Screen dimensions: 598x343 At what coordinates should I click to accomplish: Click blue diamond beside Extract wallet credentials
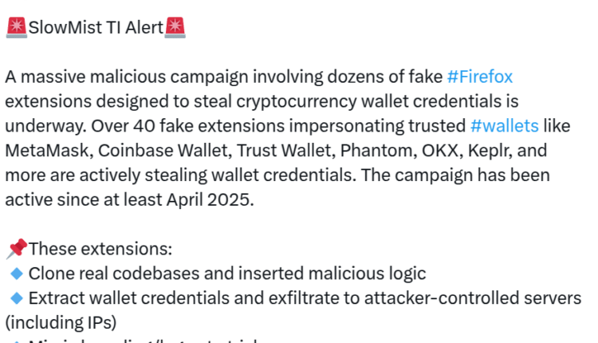(x=17, y=298)
